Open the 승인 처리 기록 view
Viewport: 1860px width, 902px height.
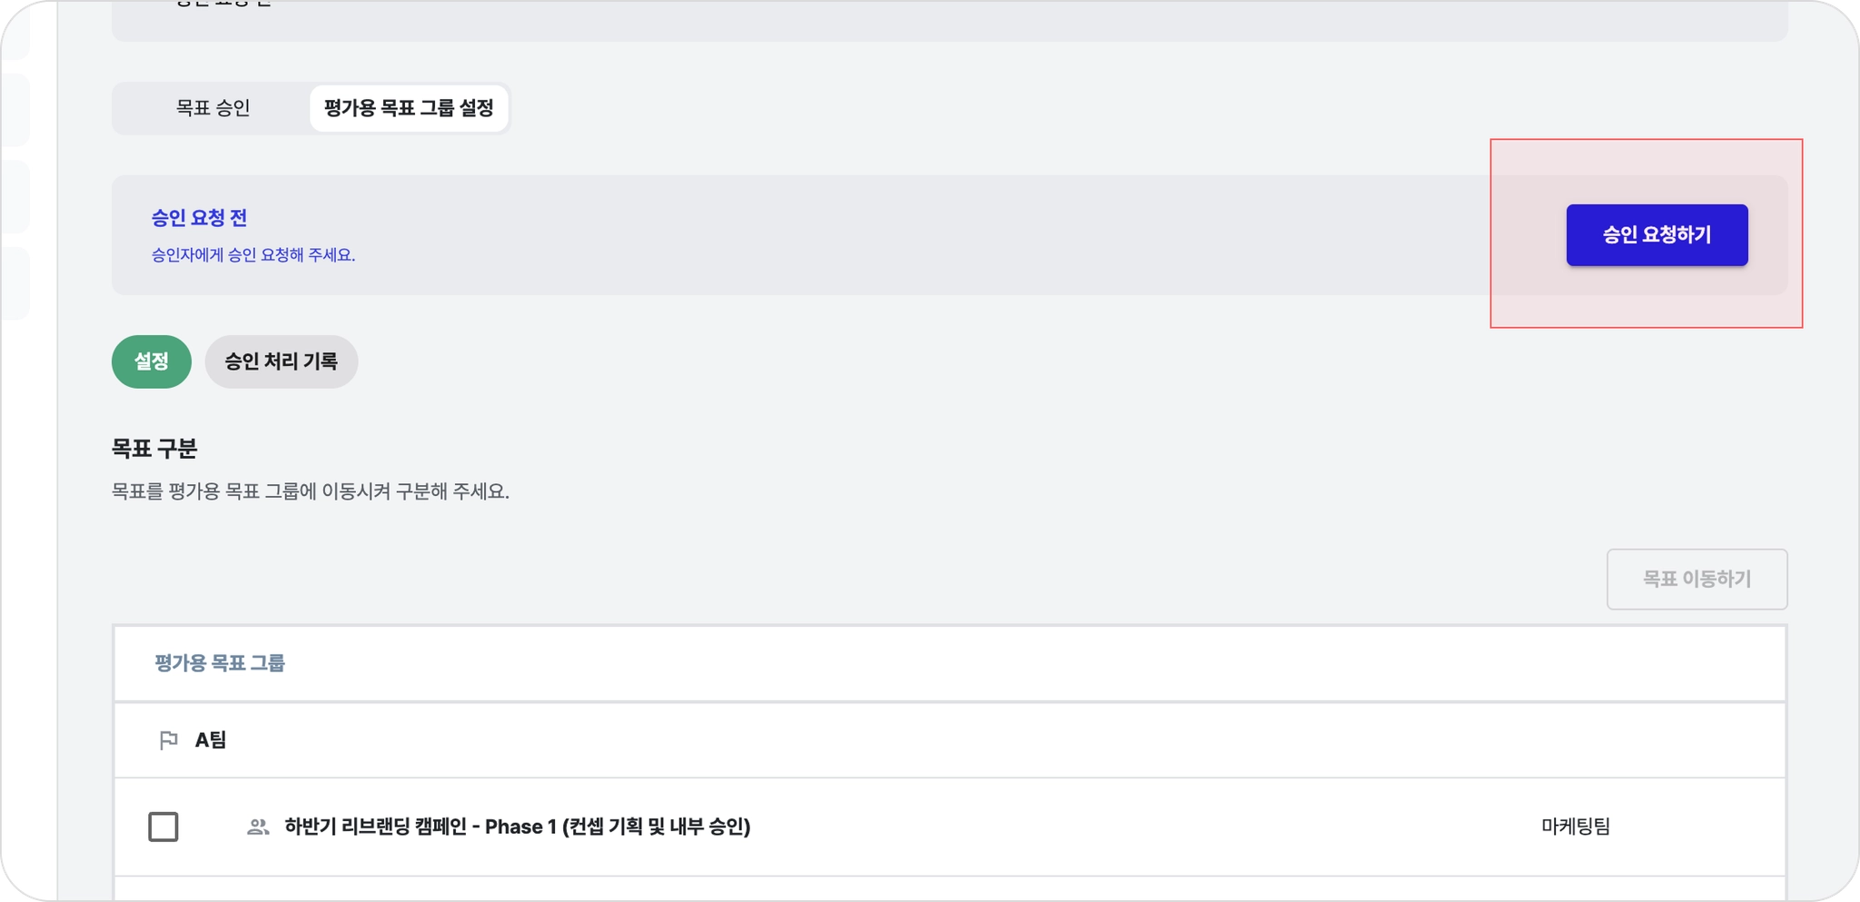click(282, 362)
